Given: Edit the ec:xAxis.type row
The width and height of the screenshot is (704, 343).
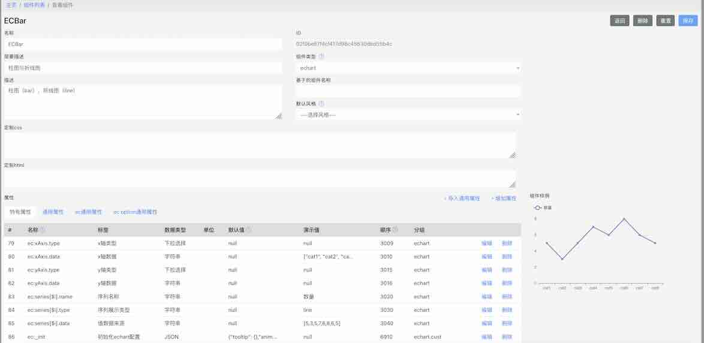Looking at the screenshot, I should (486, 243).
